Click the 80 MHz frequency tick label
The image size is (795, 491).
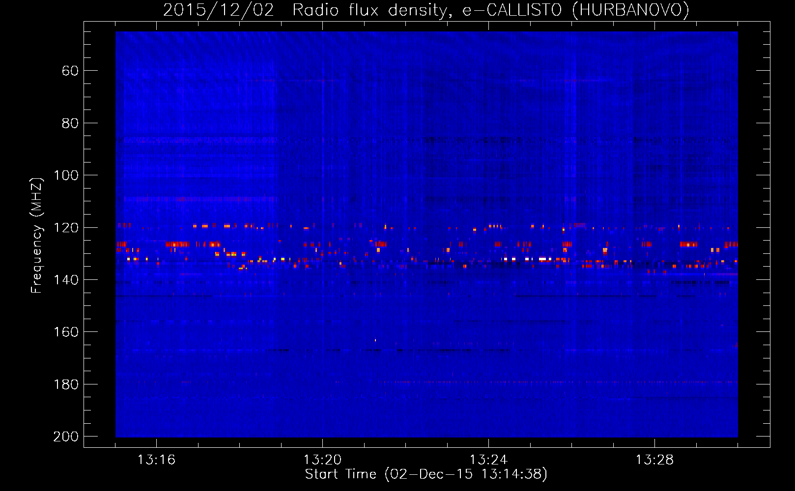tap(70, 123)
